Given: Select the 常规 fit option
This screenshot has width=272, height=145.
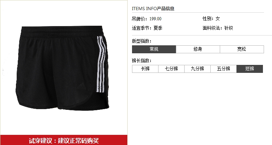Looking at the screenshot, I should [x=154, y=49].
